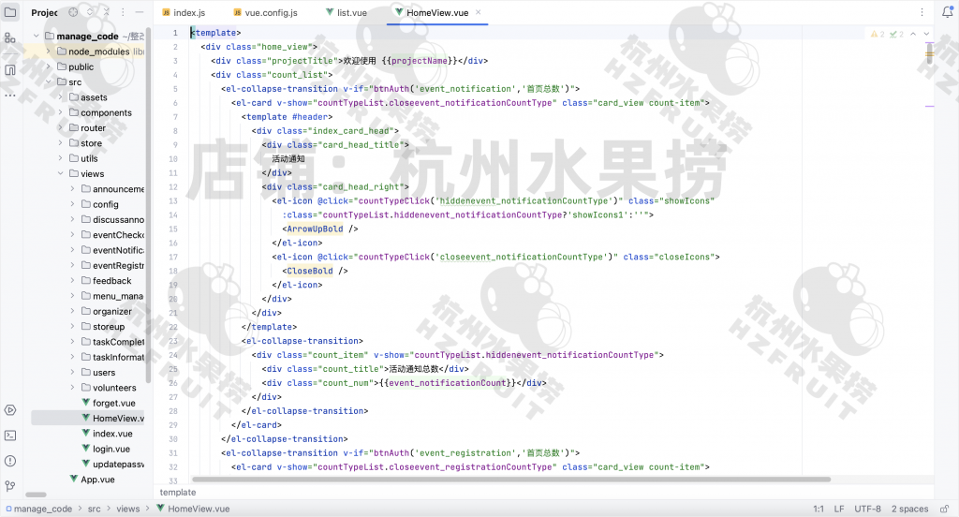Click HomeView.vue in the navigation bar

(x=193, y=510)
